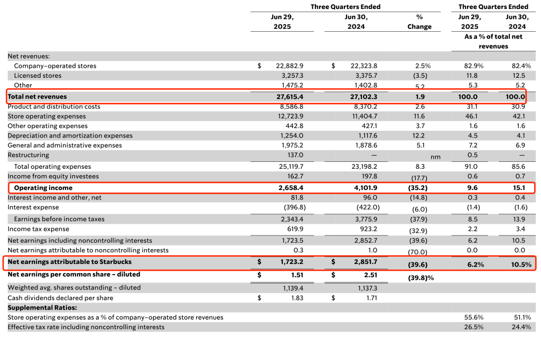Select the 2,343.4 earnings before taxes value

[292, 219]
